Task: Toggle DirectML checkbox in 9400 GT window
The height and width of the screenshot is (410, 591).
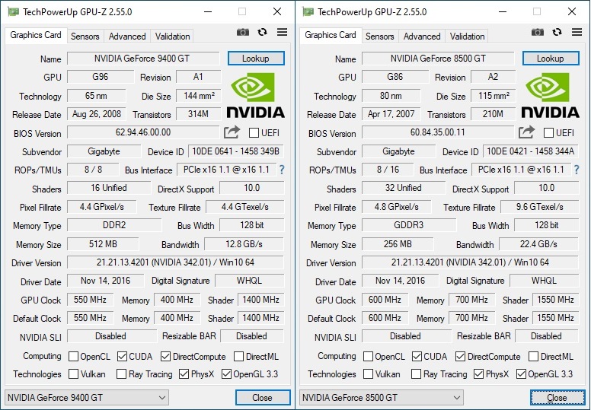Action: point(238,356)
